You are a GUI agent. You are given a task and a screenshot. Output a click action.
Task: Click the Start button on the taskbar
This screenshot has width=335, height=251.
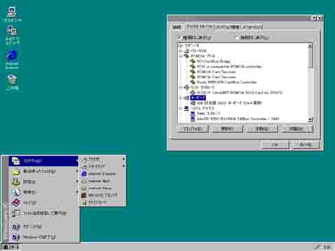[x=10, y=248]
